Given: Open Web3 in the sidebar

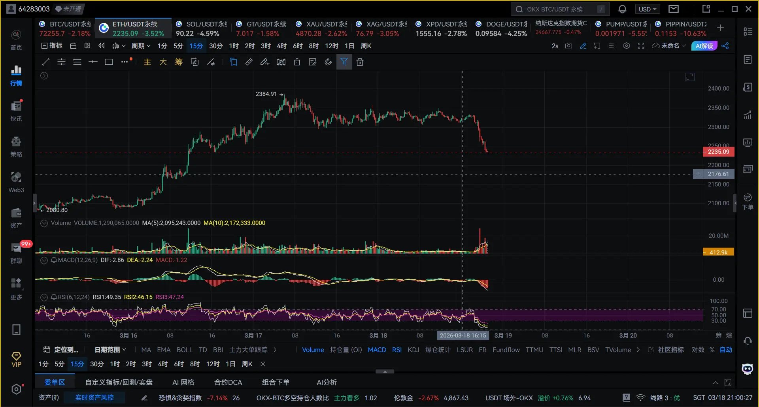Looking at the screenshot, I should pyautogui.click(x=16, y=182).
